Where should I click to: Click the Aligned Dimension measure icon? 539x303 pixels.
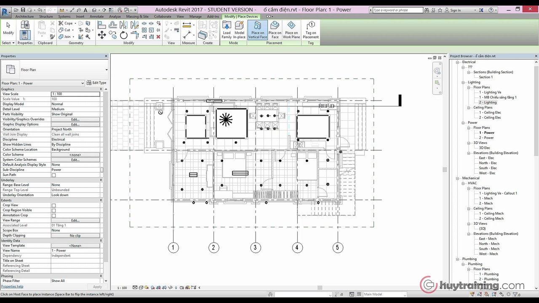pyautogui.click(x=187, y=25)
